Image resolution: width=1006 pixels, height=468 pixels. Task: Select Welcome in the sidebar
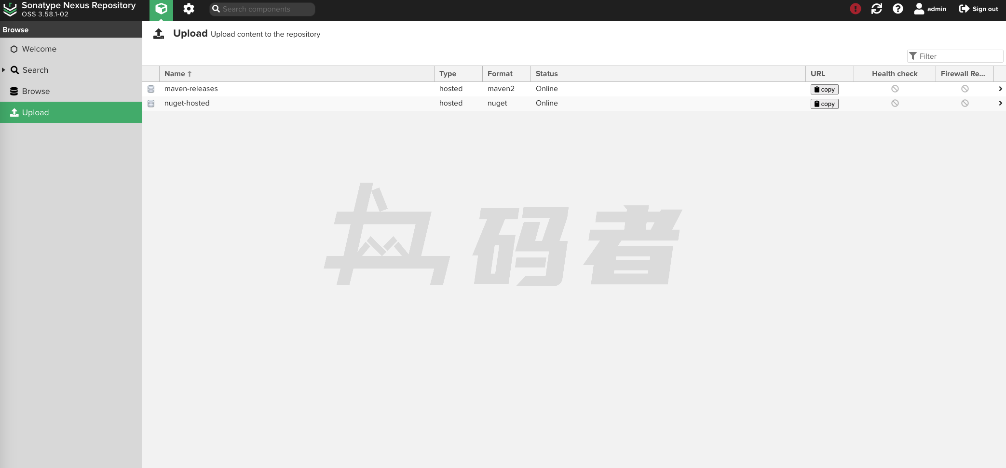(39, 49)
